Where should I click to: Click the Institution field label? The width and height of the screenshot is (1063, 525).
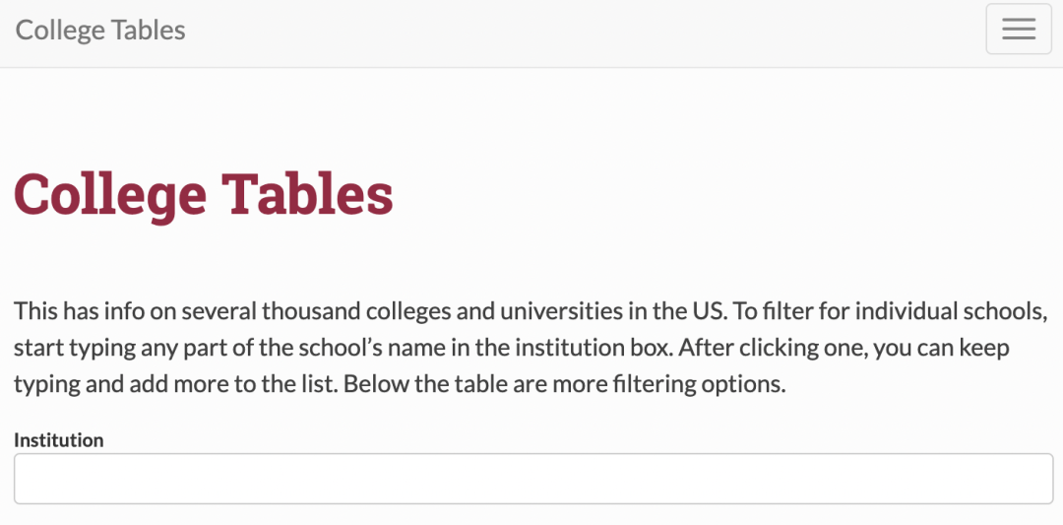(58, 440)
